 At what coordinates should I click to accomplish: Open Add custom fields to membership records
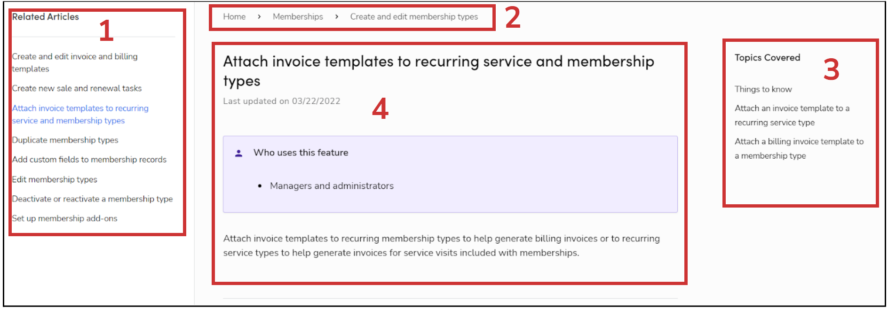pyautogui.click(x=89, y=159)
